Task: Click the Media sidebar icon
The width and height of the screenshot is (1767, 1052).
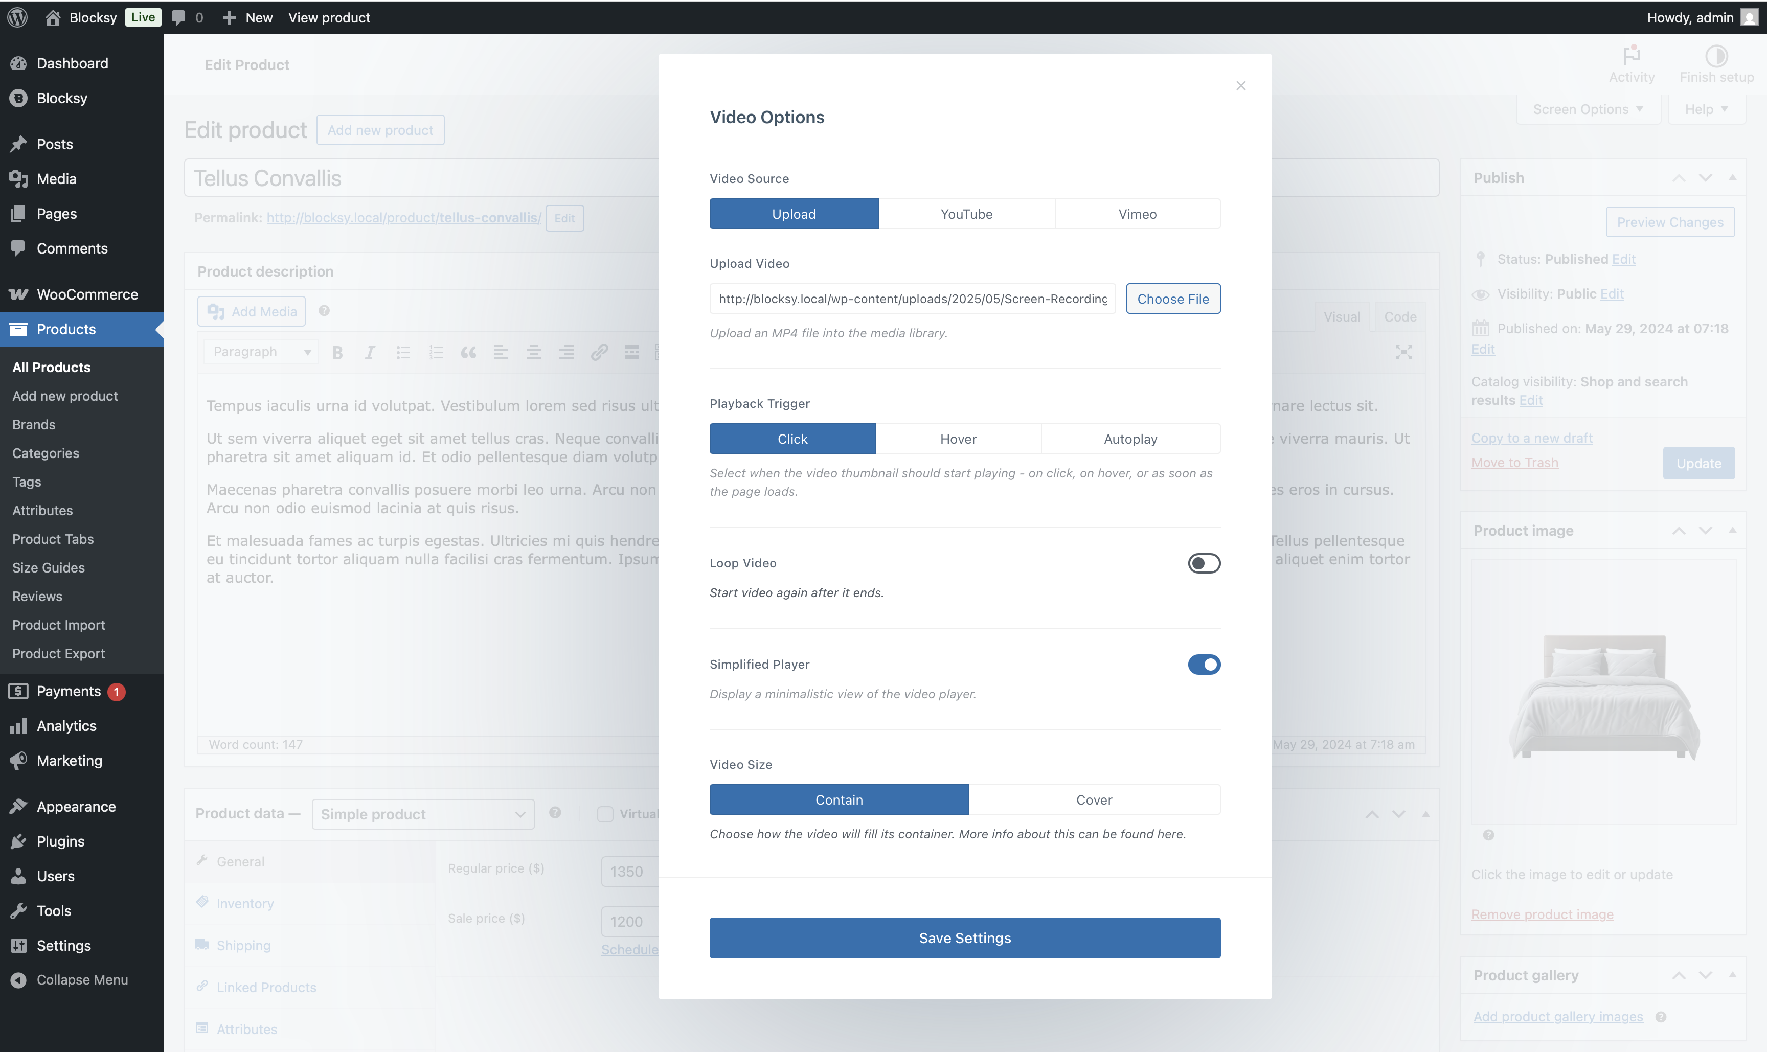Action: tap(18, 178)
